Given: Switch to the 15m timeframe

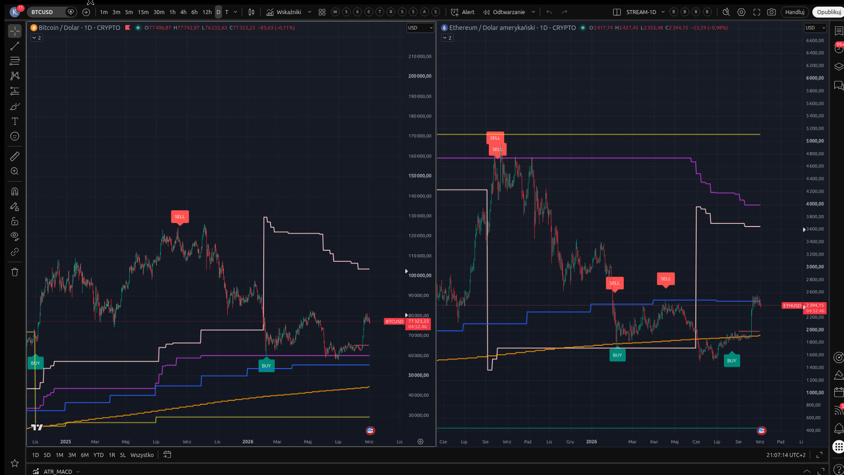Looking at the screenshot, I should pyautogui.click(x=143, y=12).
